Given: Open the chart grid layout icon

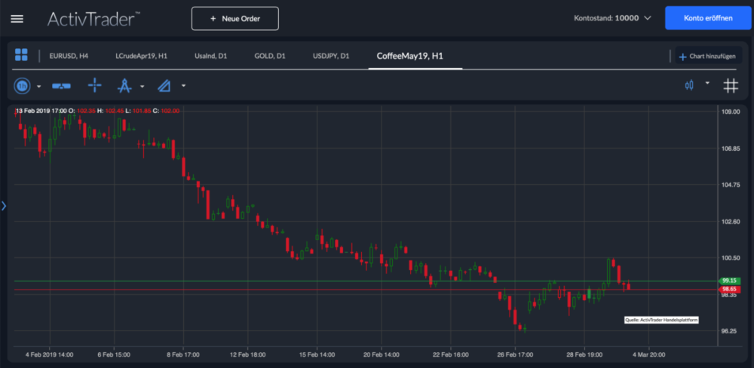Looking at the screenshot, I should 21,55.
